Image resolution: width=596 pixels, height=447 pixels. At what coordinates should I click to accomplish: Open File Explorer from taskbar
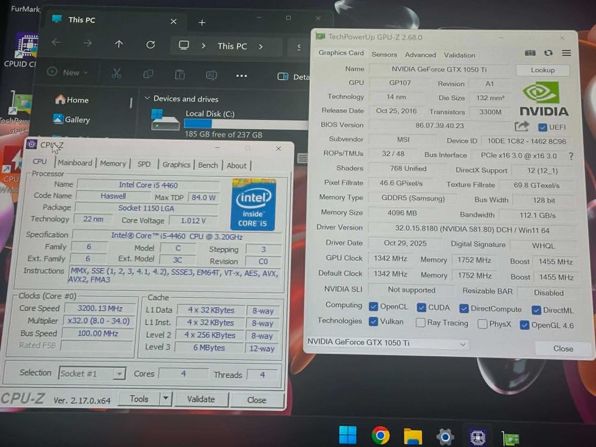pos(413,436)
